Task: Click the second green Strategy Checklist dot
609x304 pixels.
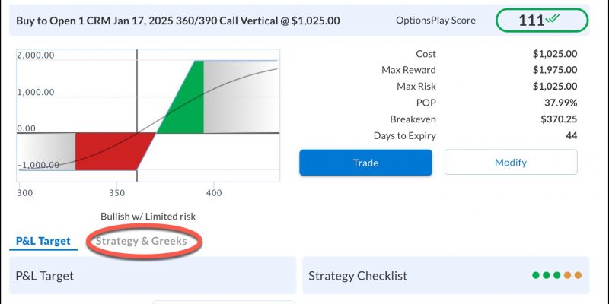Action: coord(547,275)
